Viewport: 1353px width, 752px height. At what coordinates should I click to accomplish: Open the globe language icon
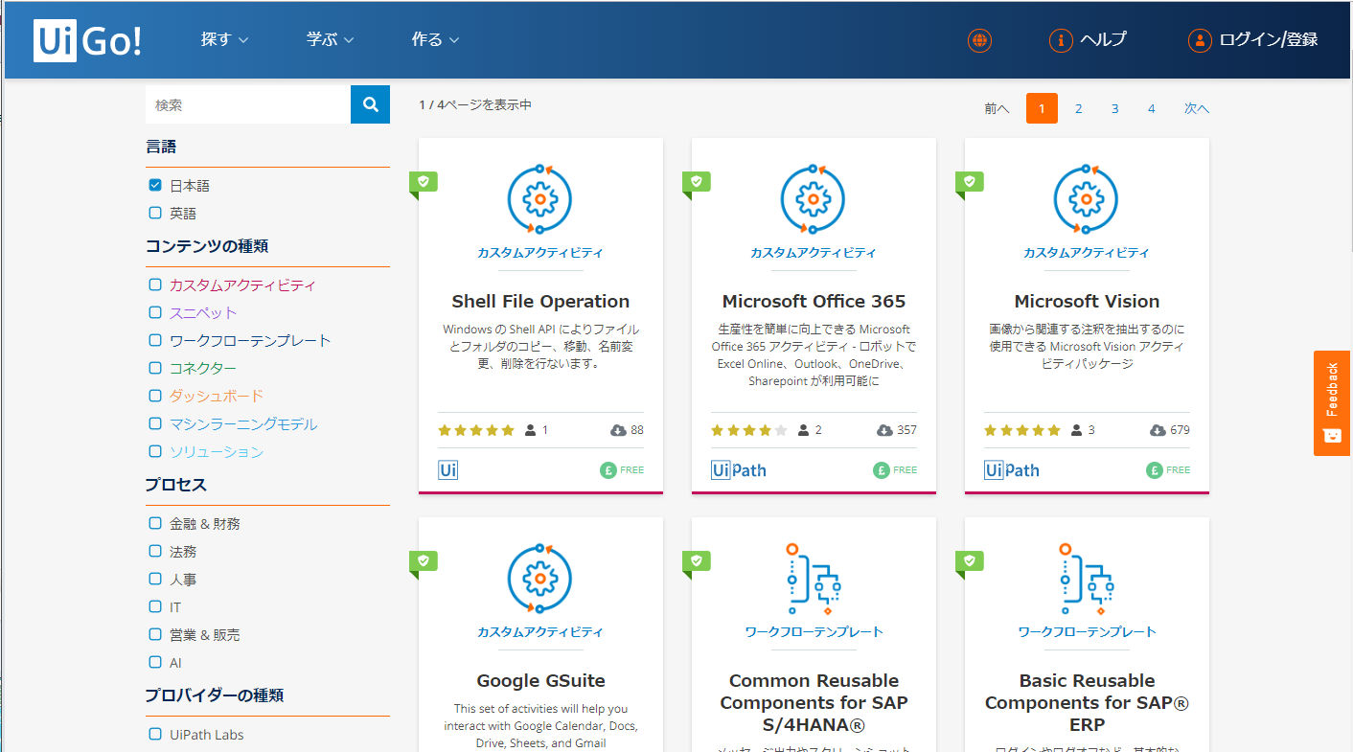[x=979, y=40]
